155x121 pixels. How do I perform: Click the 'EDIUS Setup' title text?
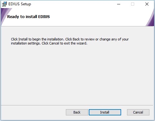(20, 4)
